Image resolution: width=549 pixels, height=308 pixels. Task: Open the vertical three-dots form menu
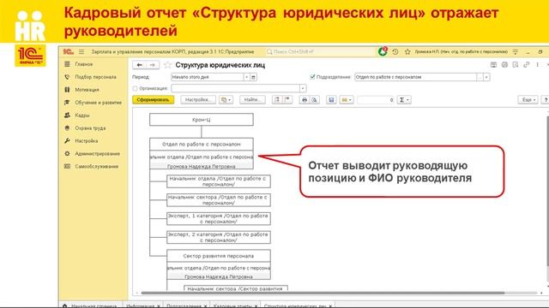point(537,65)
